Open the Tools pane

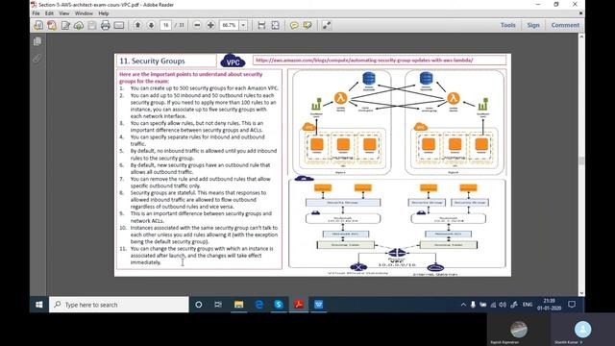(508, 25)
